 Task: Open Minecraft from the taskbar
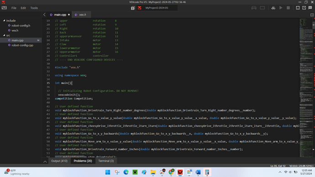point(135,172)
